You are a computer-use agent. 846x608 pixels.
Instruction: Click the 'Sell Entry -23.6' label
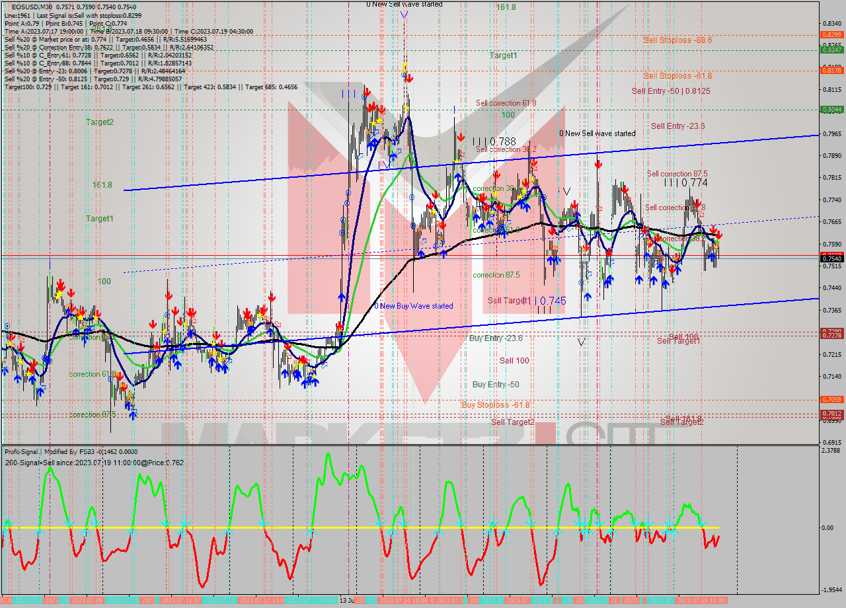[x=677, y=126]
